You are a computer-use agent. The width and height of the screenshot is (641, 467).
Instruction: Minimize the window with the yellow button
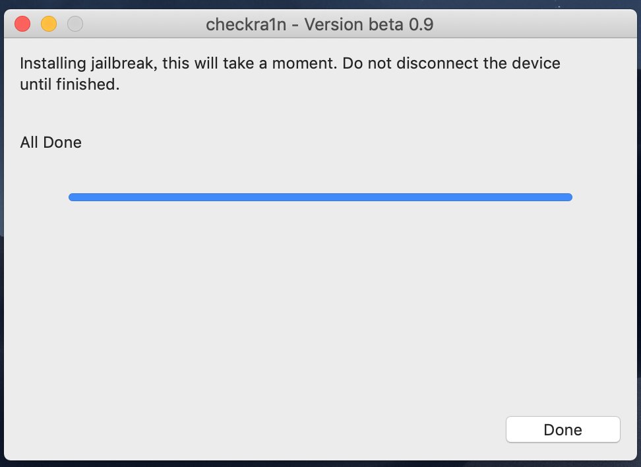[x=49, y=24]
